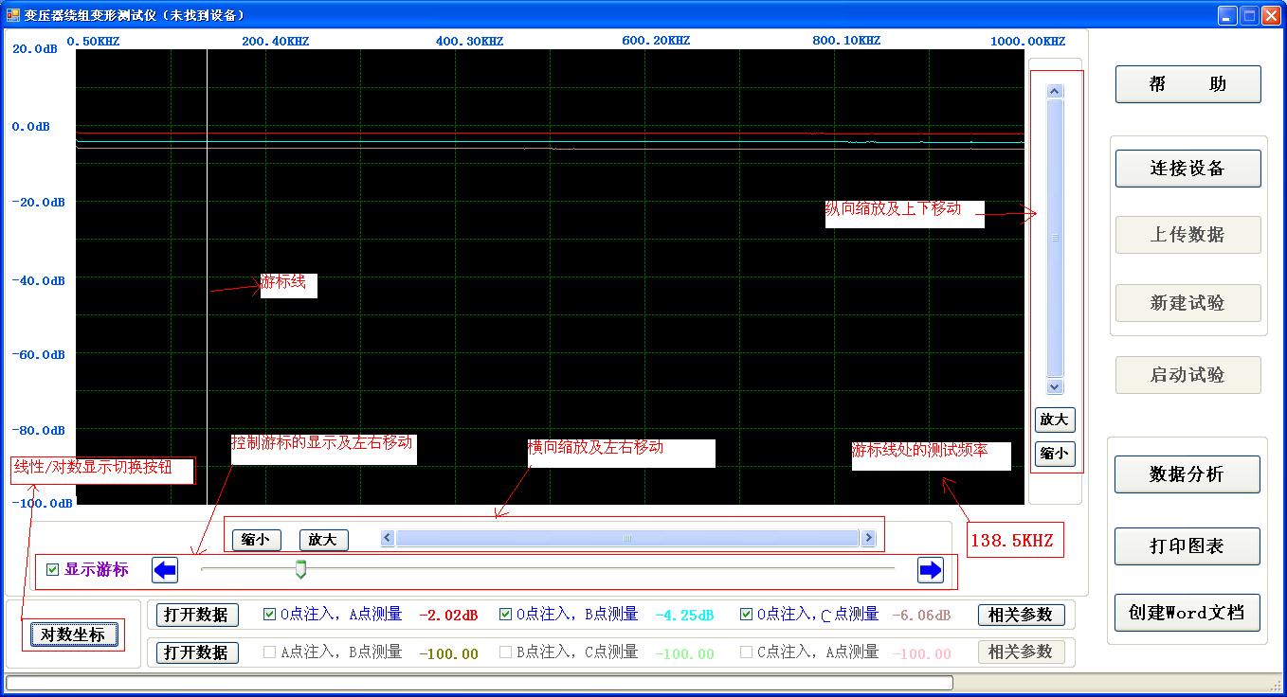Click the blue left arrow to move cursor left
The image size is (1287, 697).
click(x=163, y=569)
